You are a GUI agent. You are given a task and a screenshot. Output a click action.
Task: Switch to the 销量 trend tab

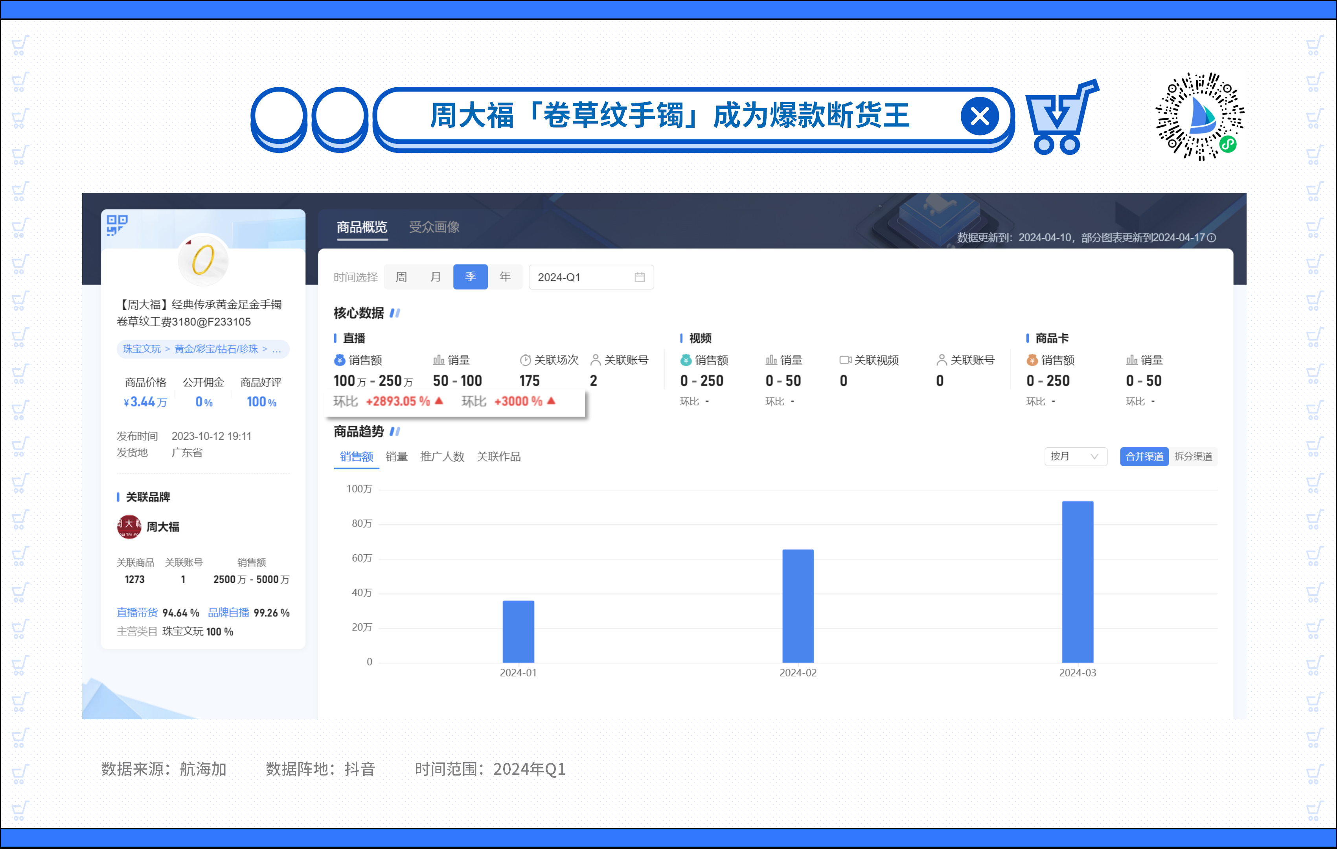click(396, 456)
